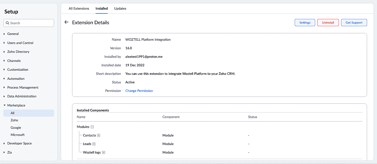
Task: Go back using the arrow beside Extension Details
Action: [66, 22]
